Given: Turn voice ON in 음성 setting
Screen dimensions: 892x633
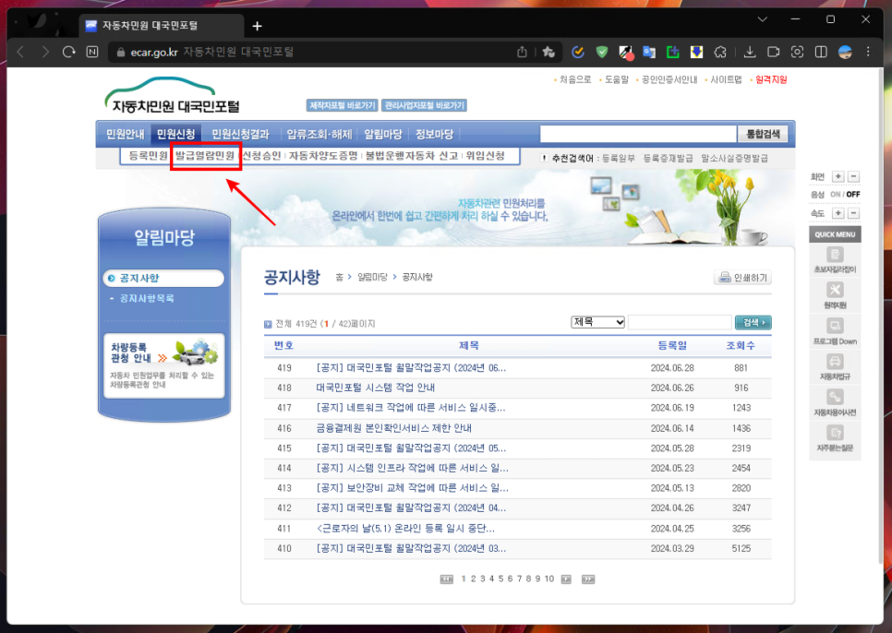Looking at the screenshot, I should click(x=835, y=195).
